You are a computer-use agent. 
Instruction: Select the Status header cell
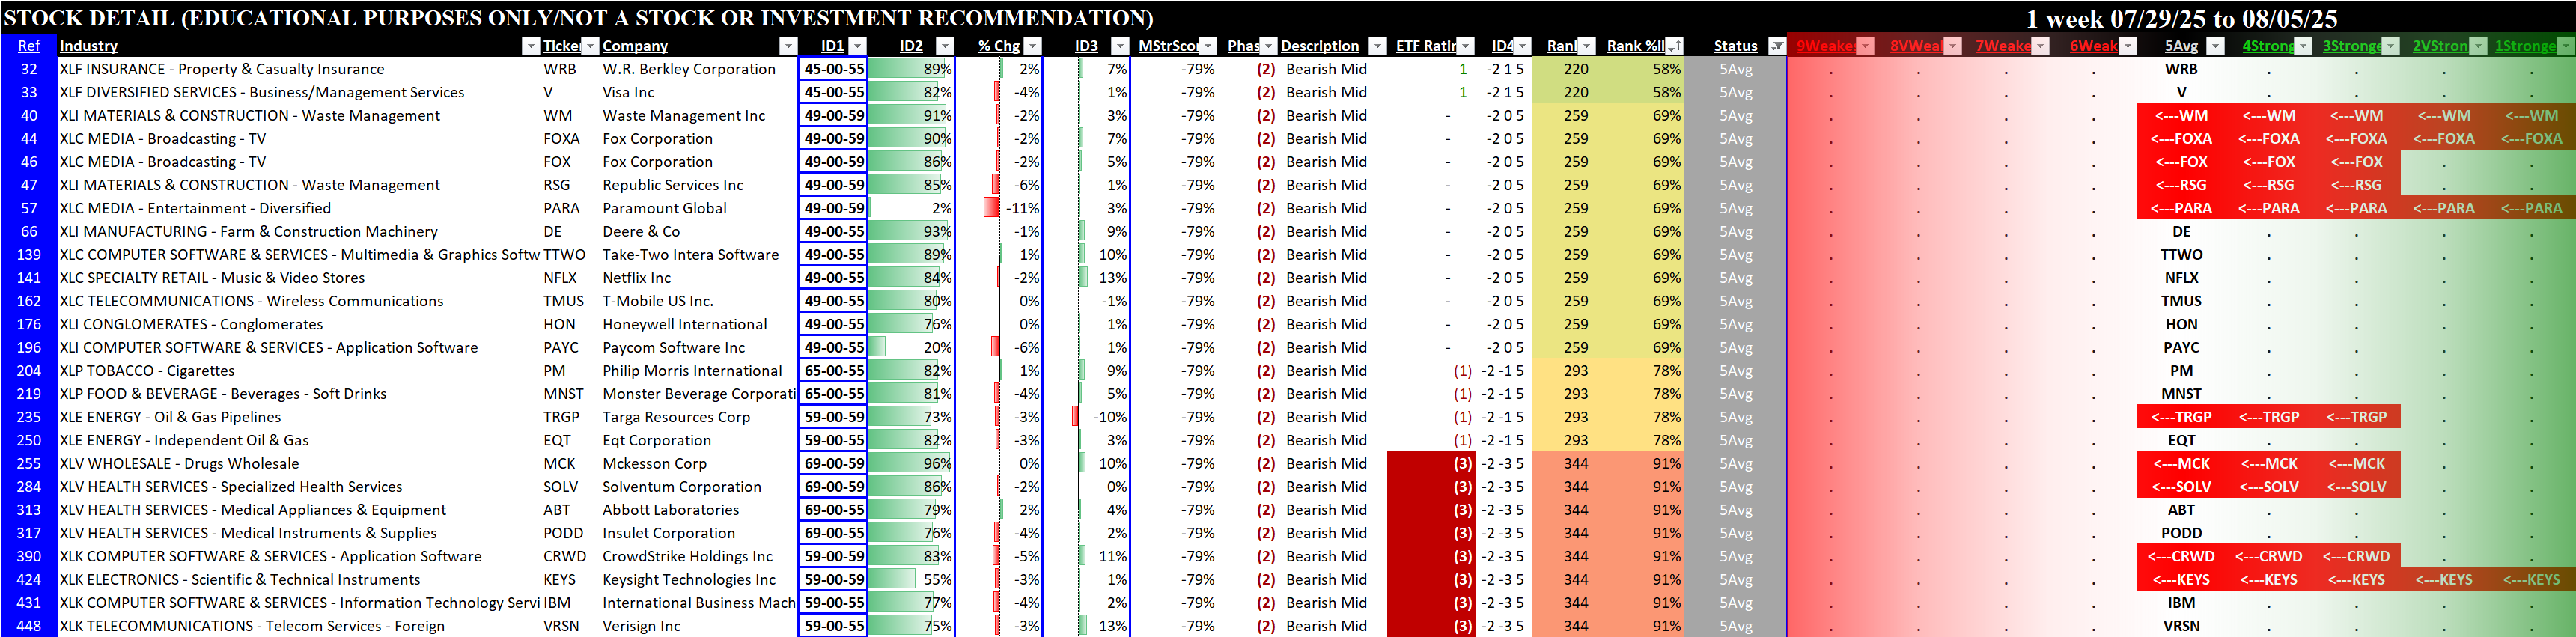(x=1735, y=46)
